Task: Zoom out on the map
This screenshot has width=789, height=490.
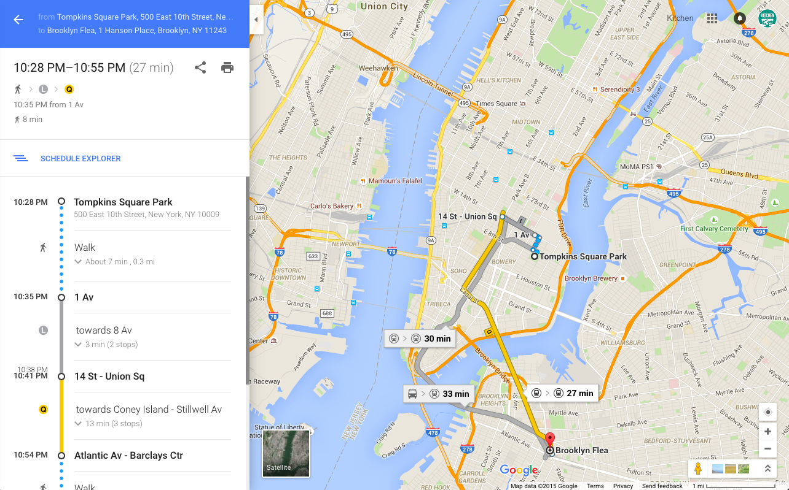Action: coord(767,449)
